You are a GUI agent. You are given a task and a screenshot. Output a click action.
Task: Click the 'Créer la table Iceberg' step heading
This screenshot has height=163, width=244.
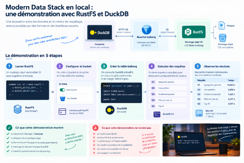[x=123, y=66]
